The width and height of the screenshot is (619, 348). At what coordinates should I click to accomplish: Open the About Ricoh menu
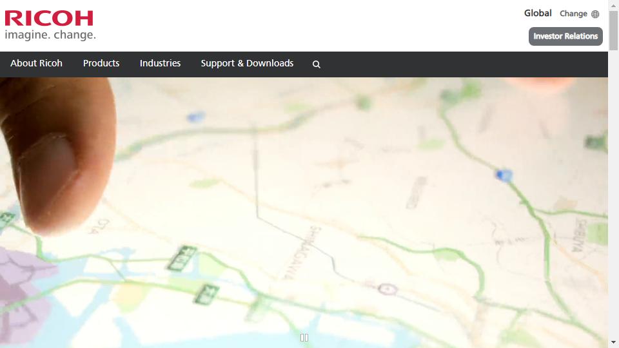(37, 63)
